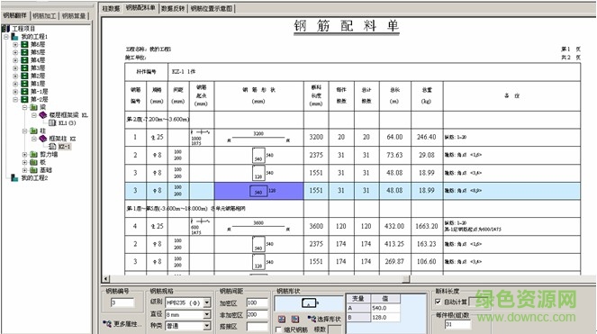597x334 pixels.
Task: Click the 搭接区 spacing field
Action: tap(258, 327)
